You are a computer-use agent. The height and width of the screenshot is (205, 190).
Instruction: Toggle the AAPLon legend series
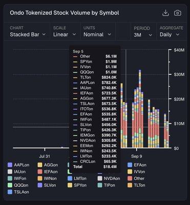tap(18, 165)
